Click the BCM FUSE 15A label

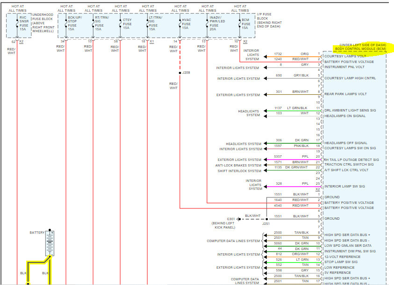246,24
